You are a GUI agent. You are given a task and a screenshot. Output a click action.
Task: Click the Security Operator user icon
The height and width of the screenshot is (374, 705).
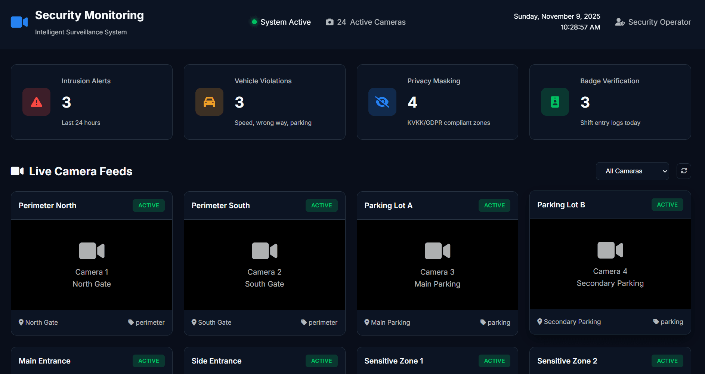tap(620, 22)
